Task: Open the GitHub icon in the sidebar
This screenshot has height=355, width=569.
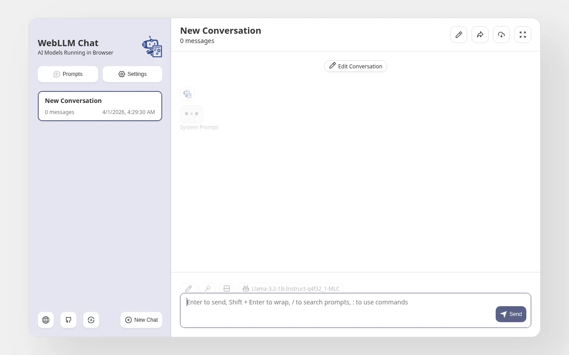Action: pos(68,320)
